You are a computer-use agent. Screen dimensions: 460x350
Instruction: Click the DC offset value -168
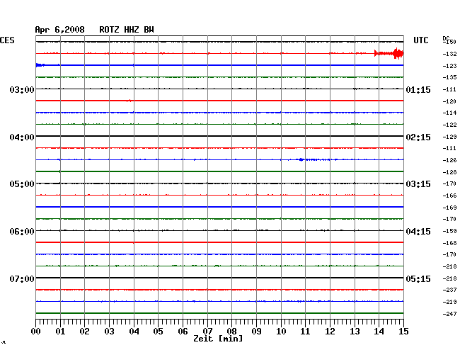click(449, 243)
